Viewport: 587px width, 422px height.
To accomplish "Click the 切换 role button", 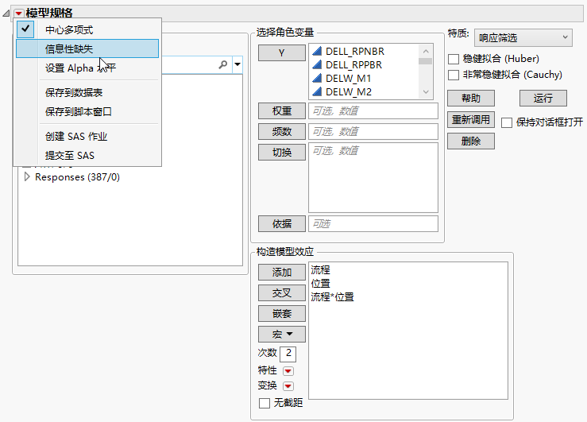I will click(x=281, y=152).
